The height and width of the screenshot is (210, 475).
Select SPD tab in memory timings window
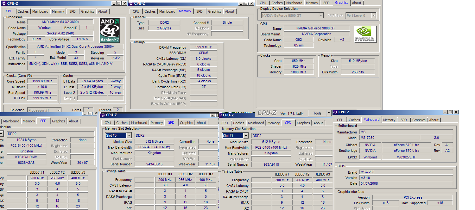coord(199,11)
